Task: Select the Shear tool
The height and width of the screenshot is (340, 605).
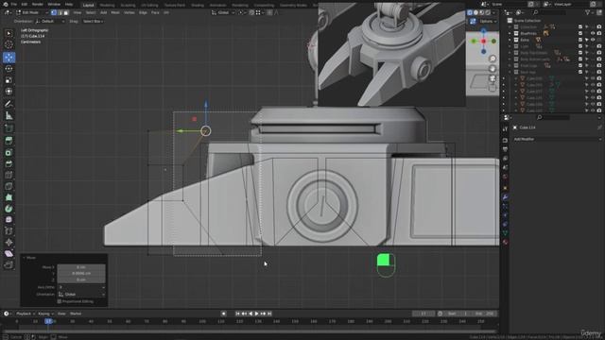Action: [9, 254]
